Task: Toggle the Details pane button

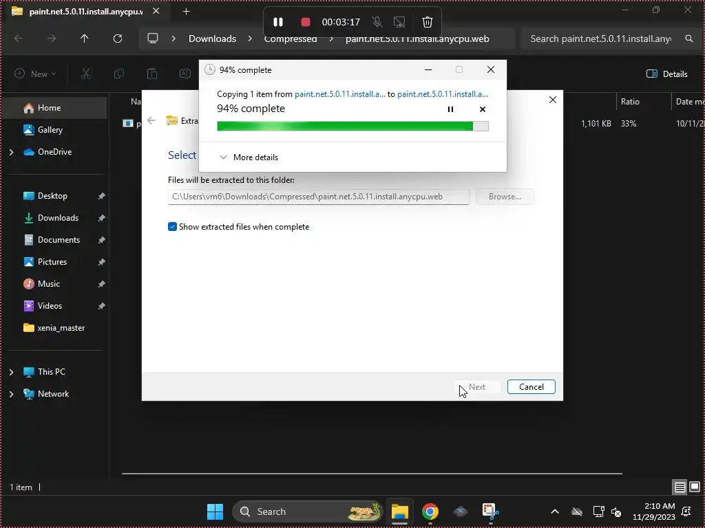Action: pyautogui.click(x=666, y=74)
